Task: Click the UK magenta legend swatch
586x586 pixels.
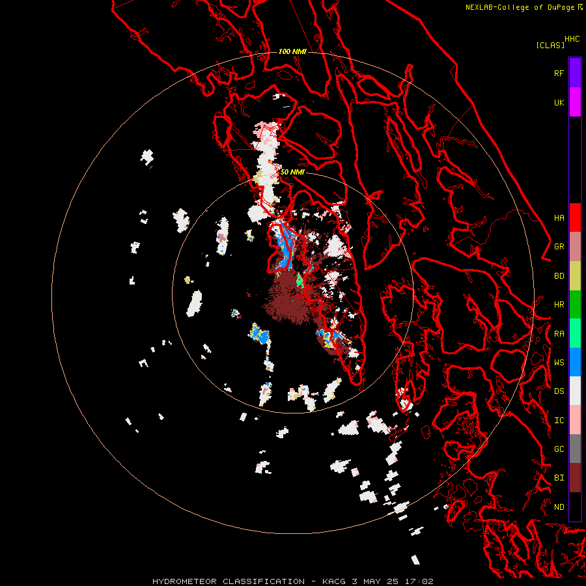Action: pyautogui.click(x=575, y=102)
